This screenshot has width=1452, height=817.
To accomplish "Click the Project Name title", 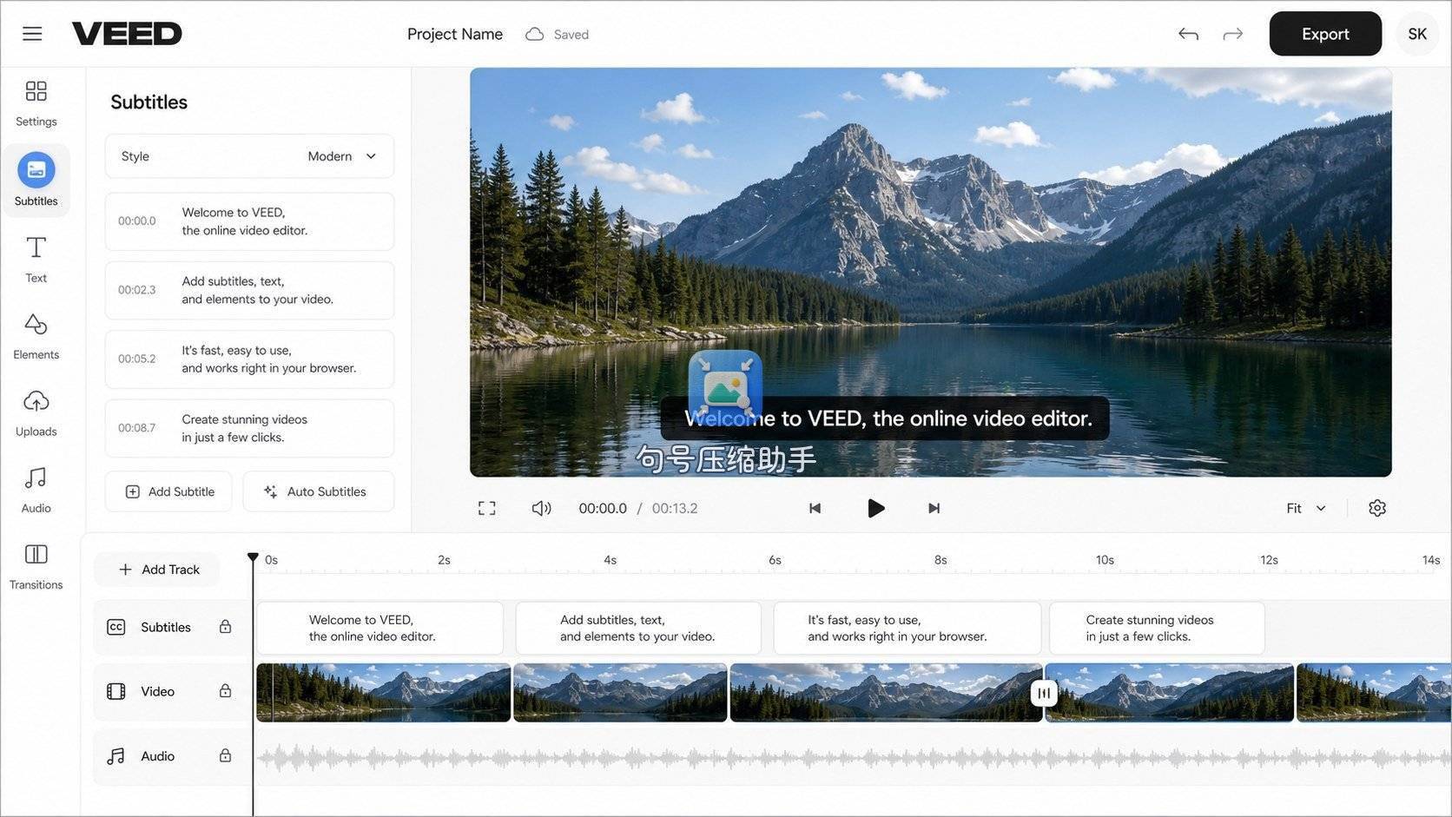I will [x=455, y=34].
